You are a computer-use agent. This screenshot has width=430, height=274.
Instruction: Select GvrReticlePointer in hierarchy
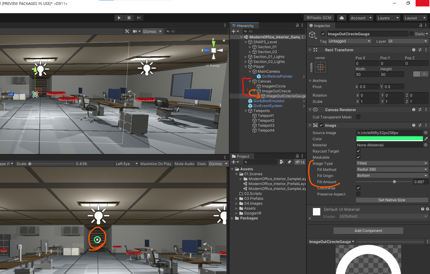(277, 76)
